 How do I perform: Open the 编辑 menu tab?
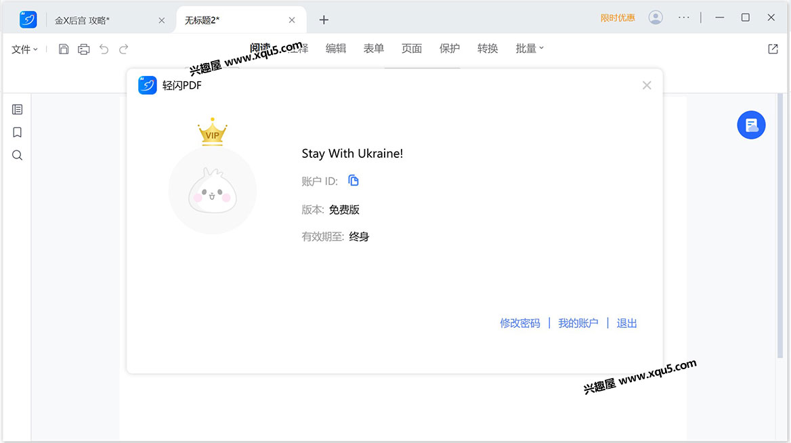pyautogui.click(x=336, y=49)
